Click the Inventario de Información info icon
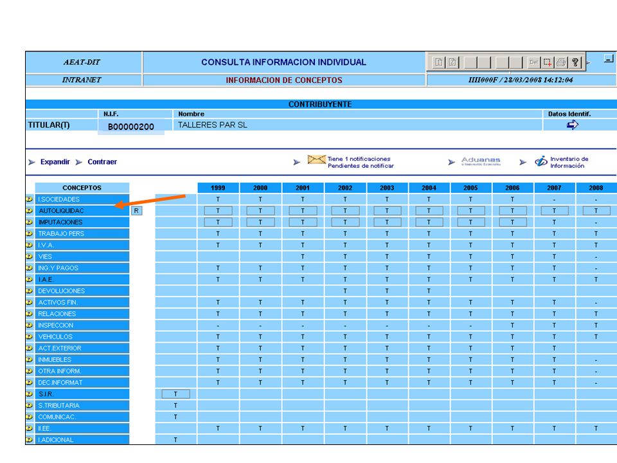The width and height of the screenshot is (617, 463). click(x=541, y=161)
